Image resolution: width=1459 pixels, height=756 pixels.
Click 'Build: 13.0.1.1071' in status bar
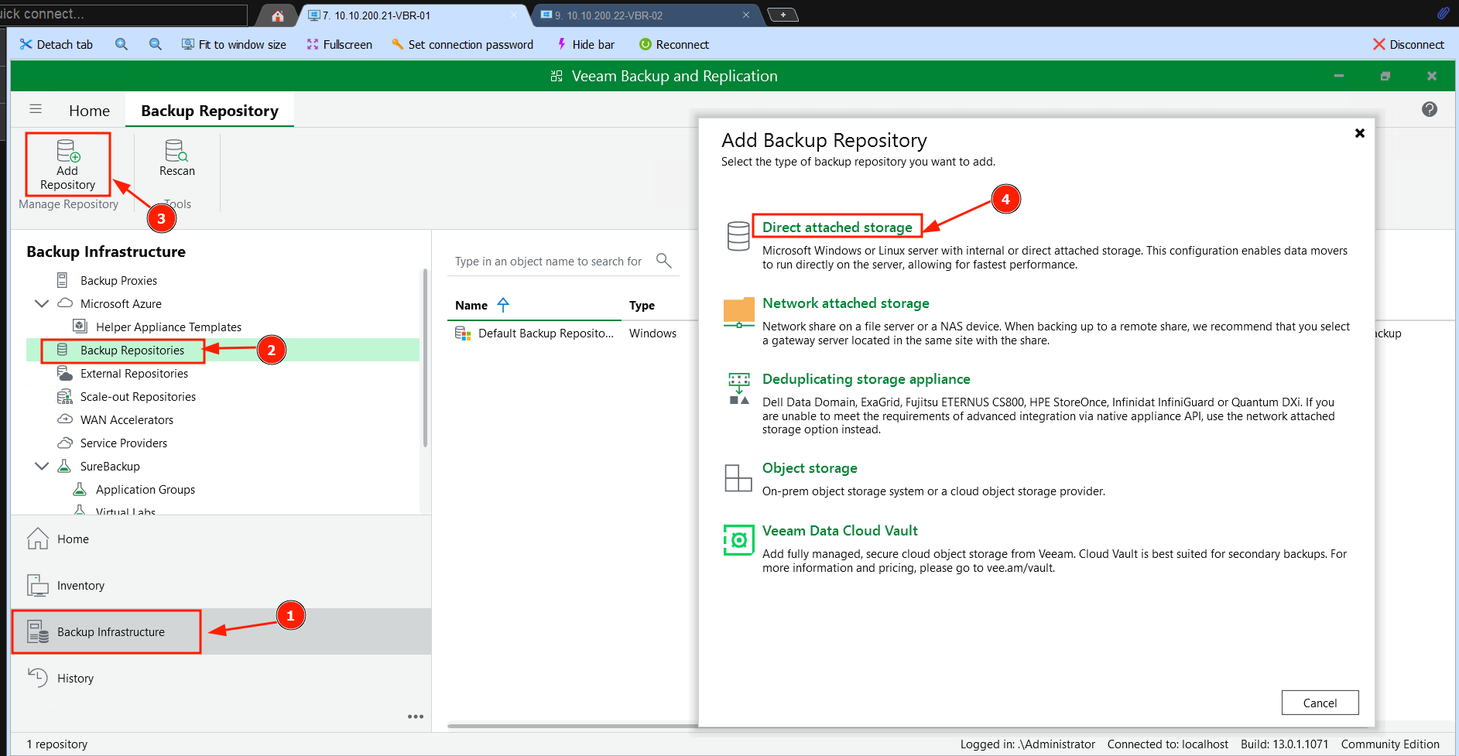1284,744
